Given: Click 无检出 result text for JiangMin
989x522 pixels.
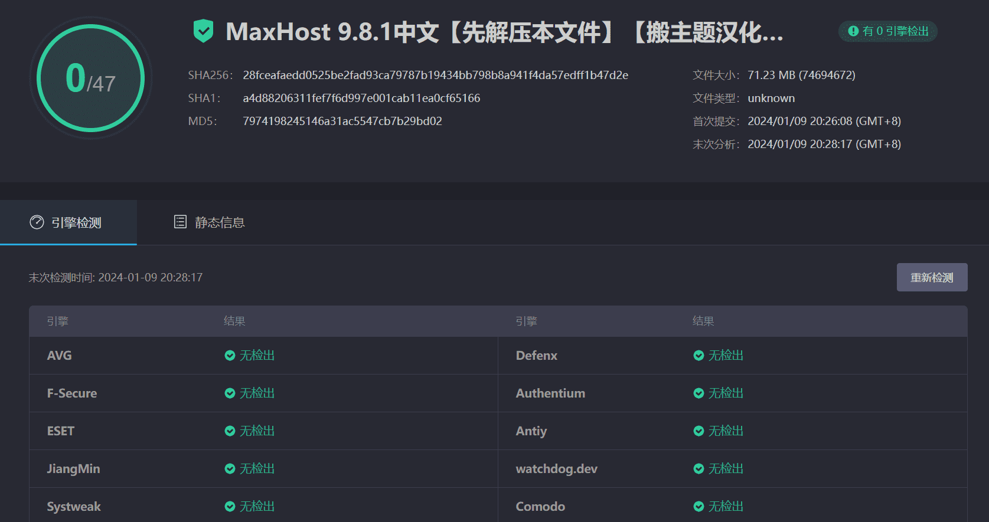Looking at the screenshot, I should pyautogui.click(x=257, y=468).
